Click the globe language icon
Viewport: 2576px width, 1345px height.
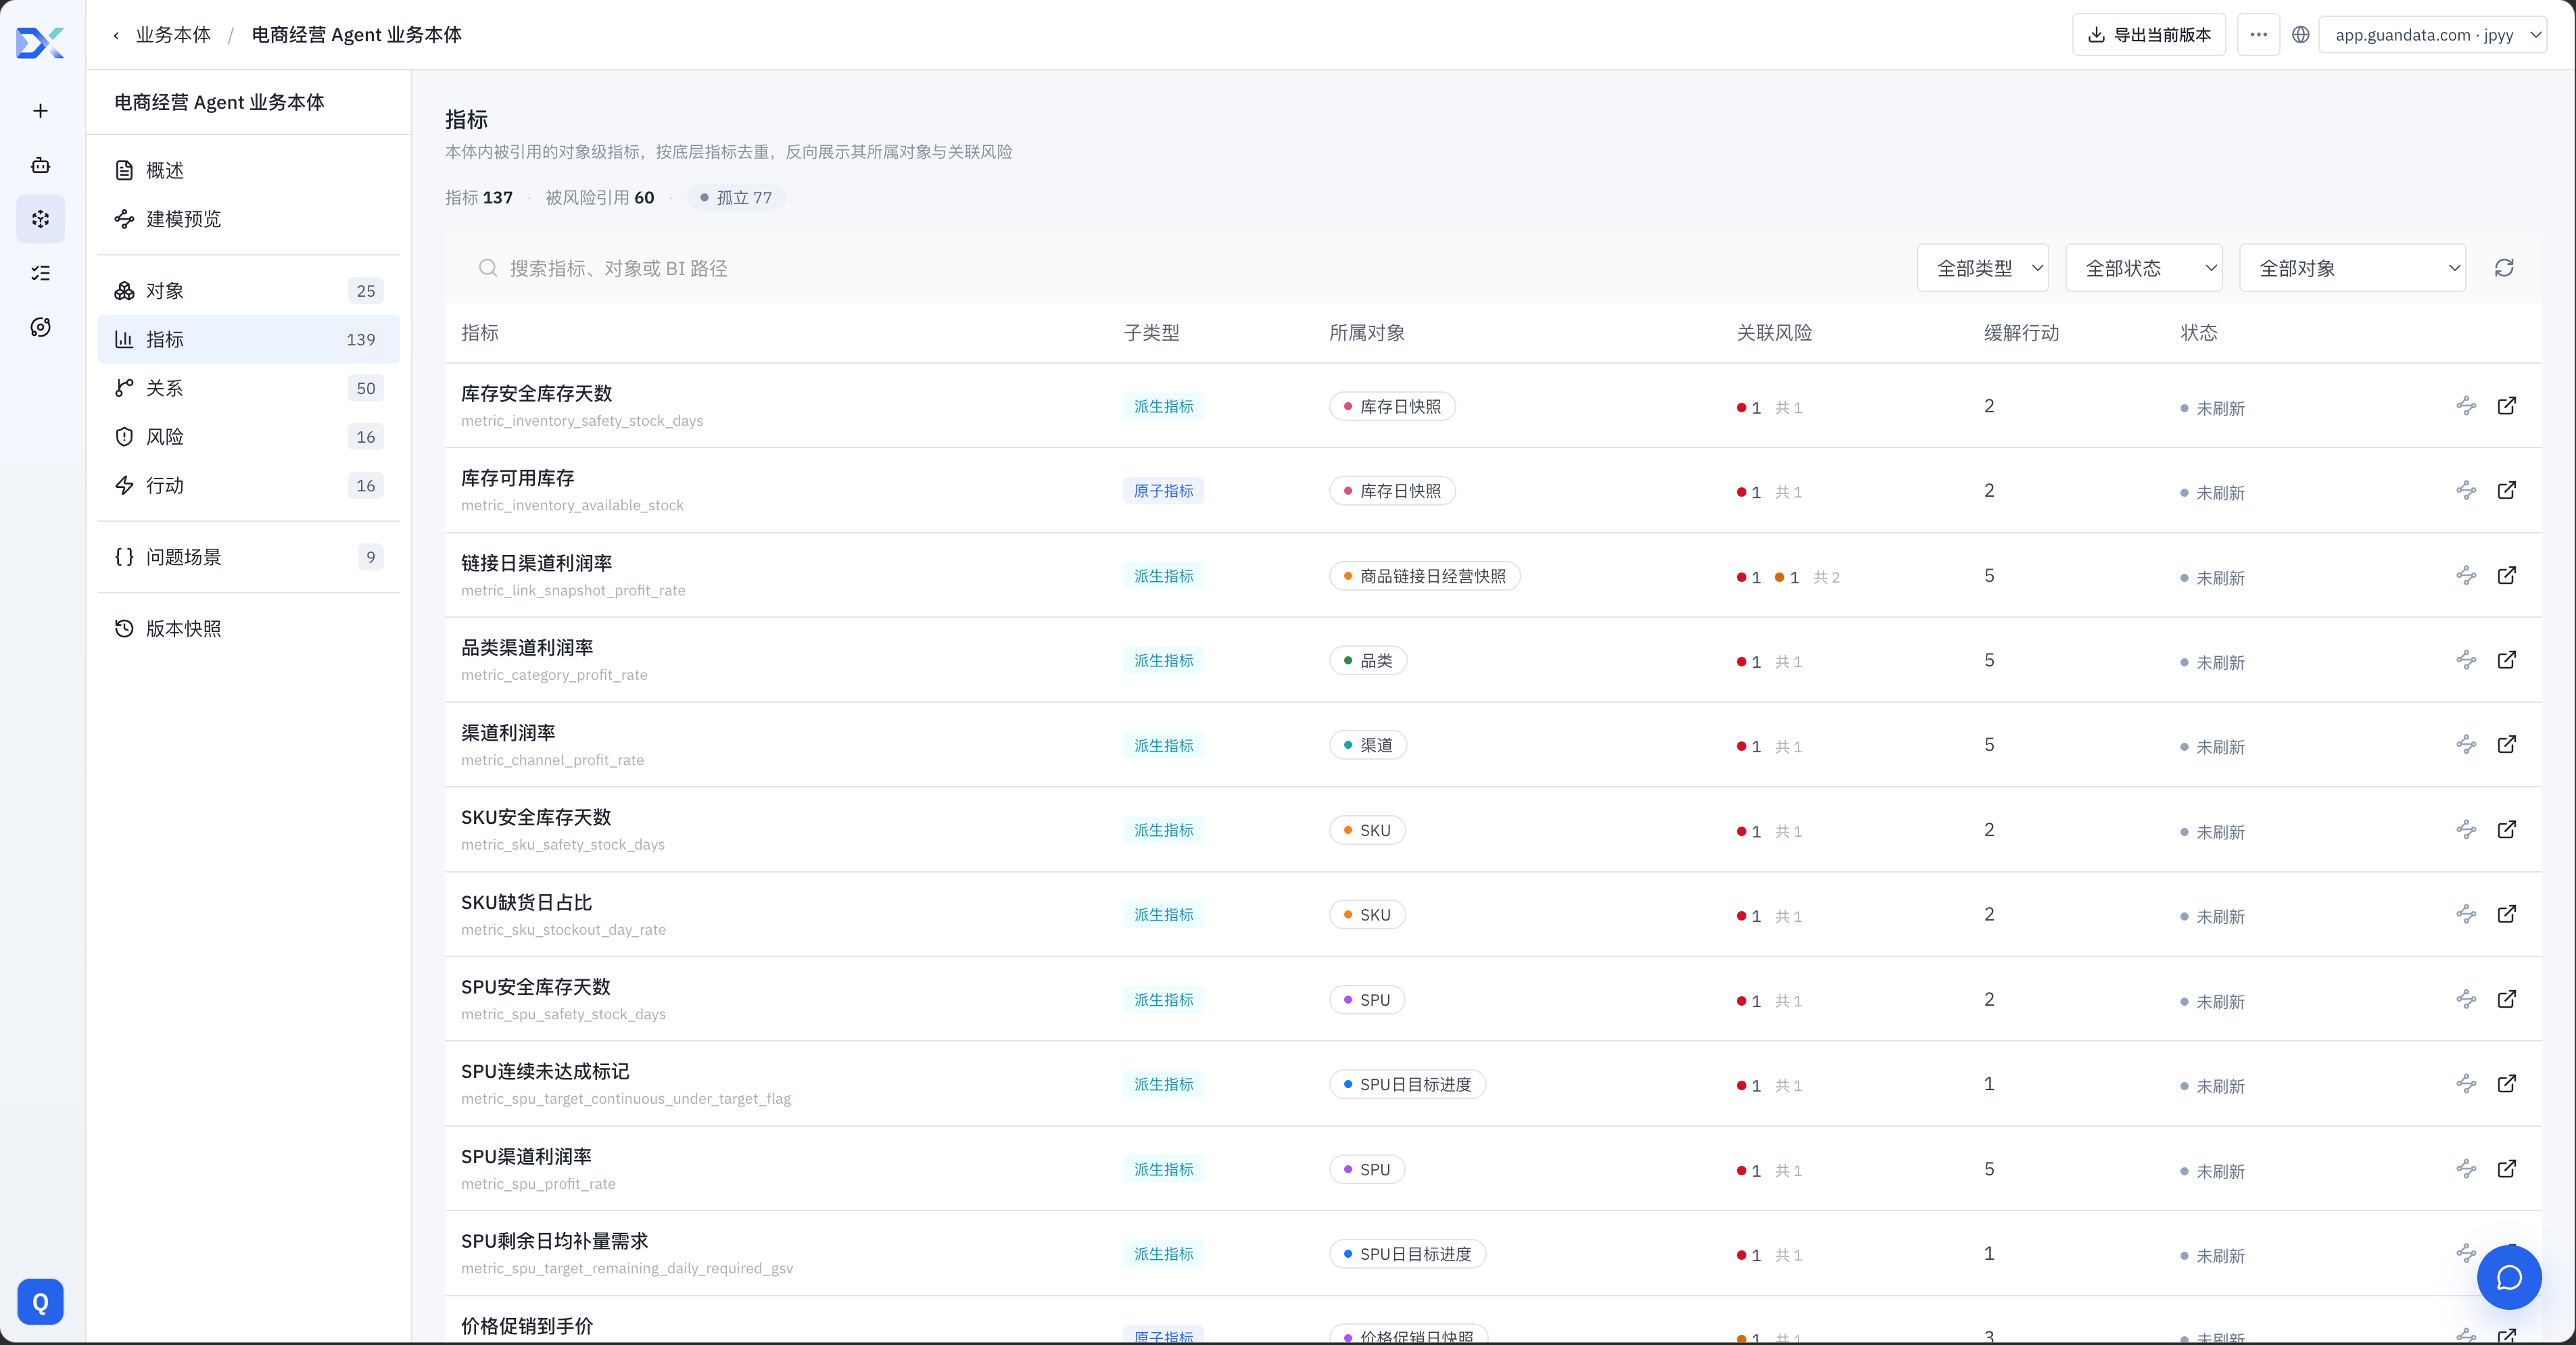click(x=2300, y=35)
